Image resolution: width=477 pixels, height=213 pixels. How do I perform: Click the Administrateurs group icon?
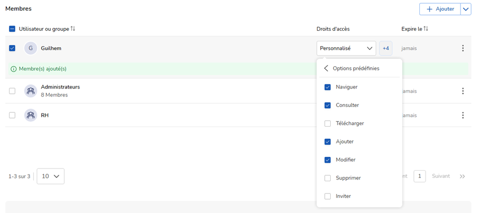pos(31,91)
